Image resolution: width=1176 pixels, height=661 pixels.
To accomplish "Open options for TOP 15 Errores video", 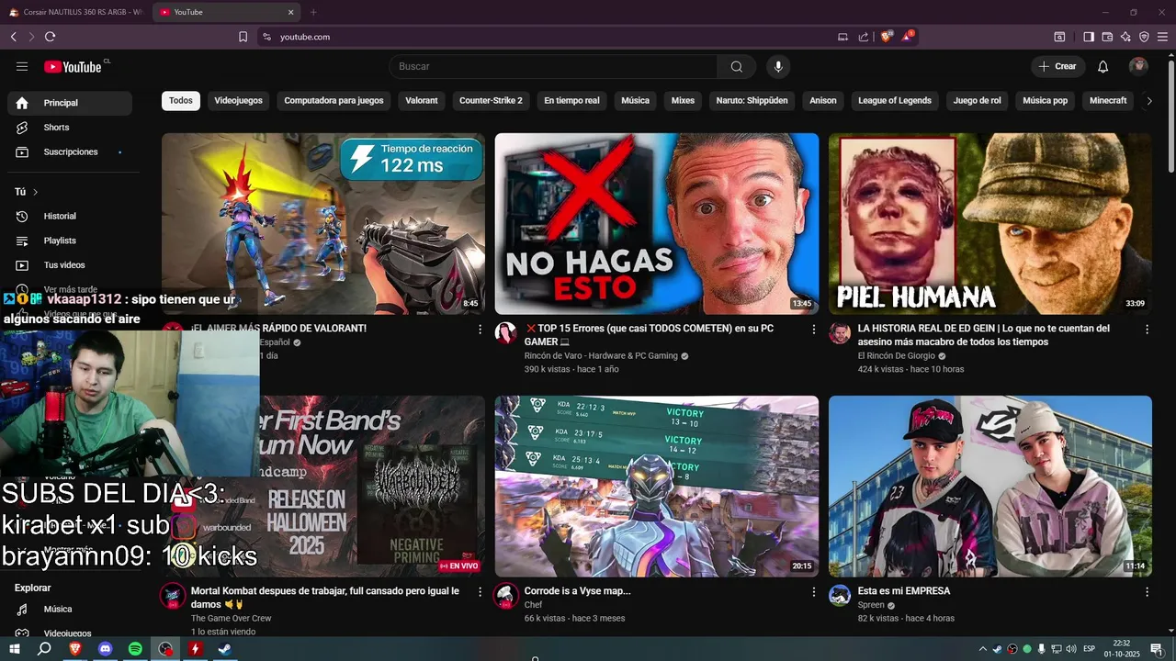I will [x=813, y=329].
